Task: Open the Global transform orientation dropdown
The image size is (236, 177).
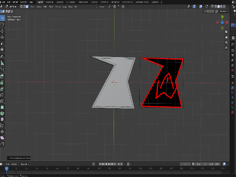Action: (101, 6)
